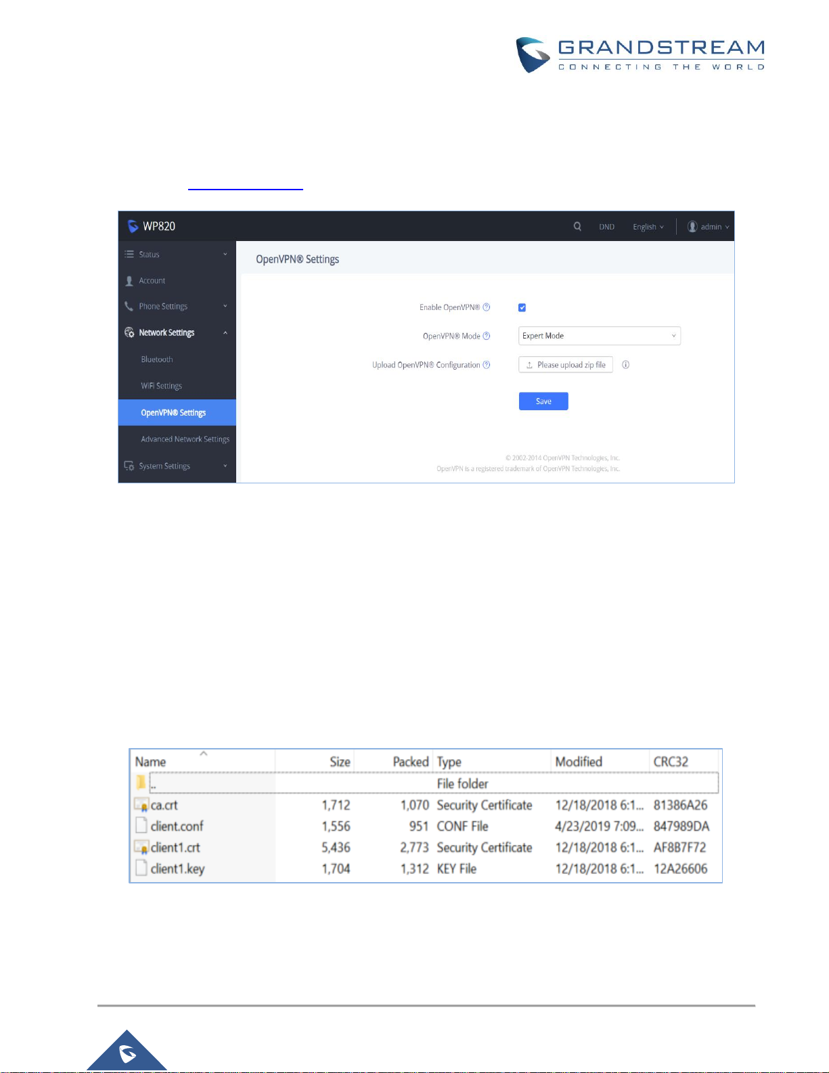Collapse the Network Settings chevron
The width and height of the screenshot is (829, 1073).
pyautogui.click(x=225, y=333)
